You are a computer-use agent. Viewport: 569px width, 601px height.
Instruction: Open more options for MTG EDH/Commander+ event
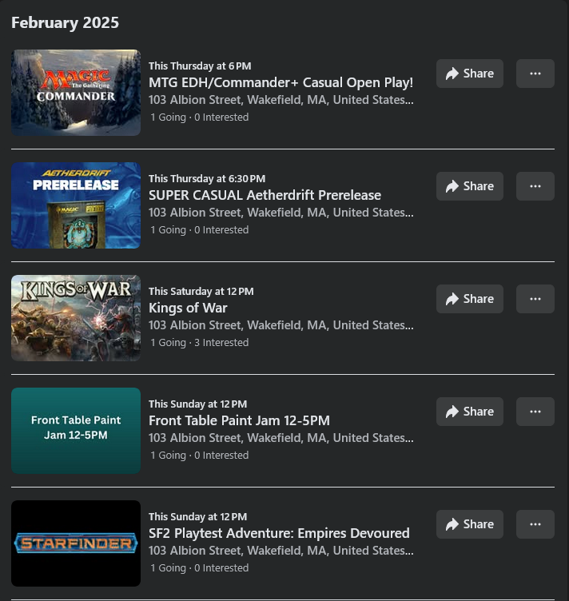(535, 74)
